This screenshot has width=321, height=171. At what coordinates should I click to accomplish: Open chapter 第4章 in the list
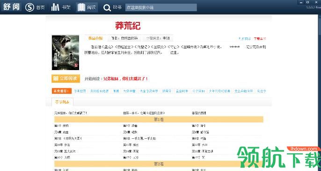[x=61, y=132]
